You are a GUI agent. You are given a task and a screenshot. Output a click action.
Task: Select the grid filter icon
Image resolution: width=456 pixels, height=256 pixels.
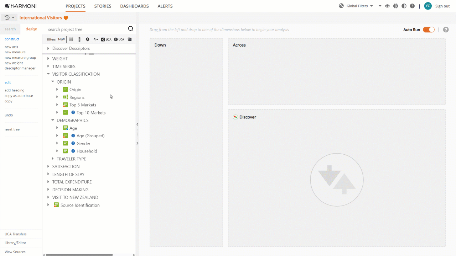(71, 39)
